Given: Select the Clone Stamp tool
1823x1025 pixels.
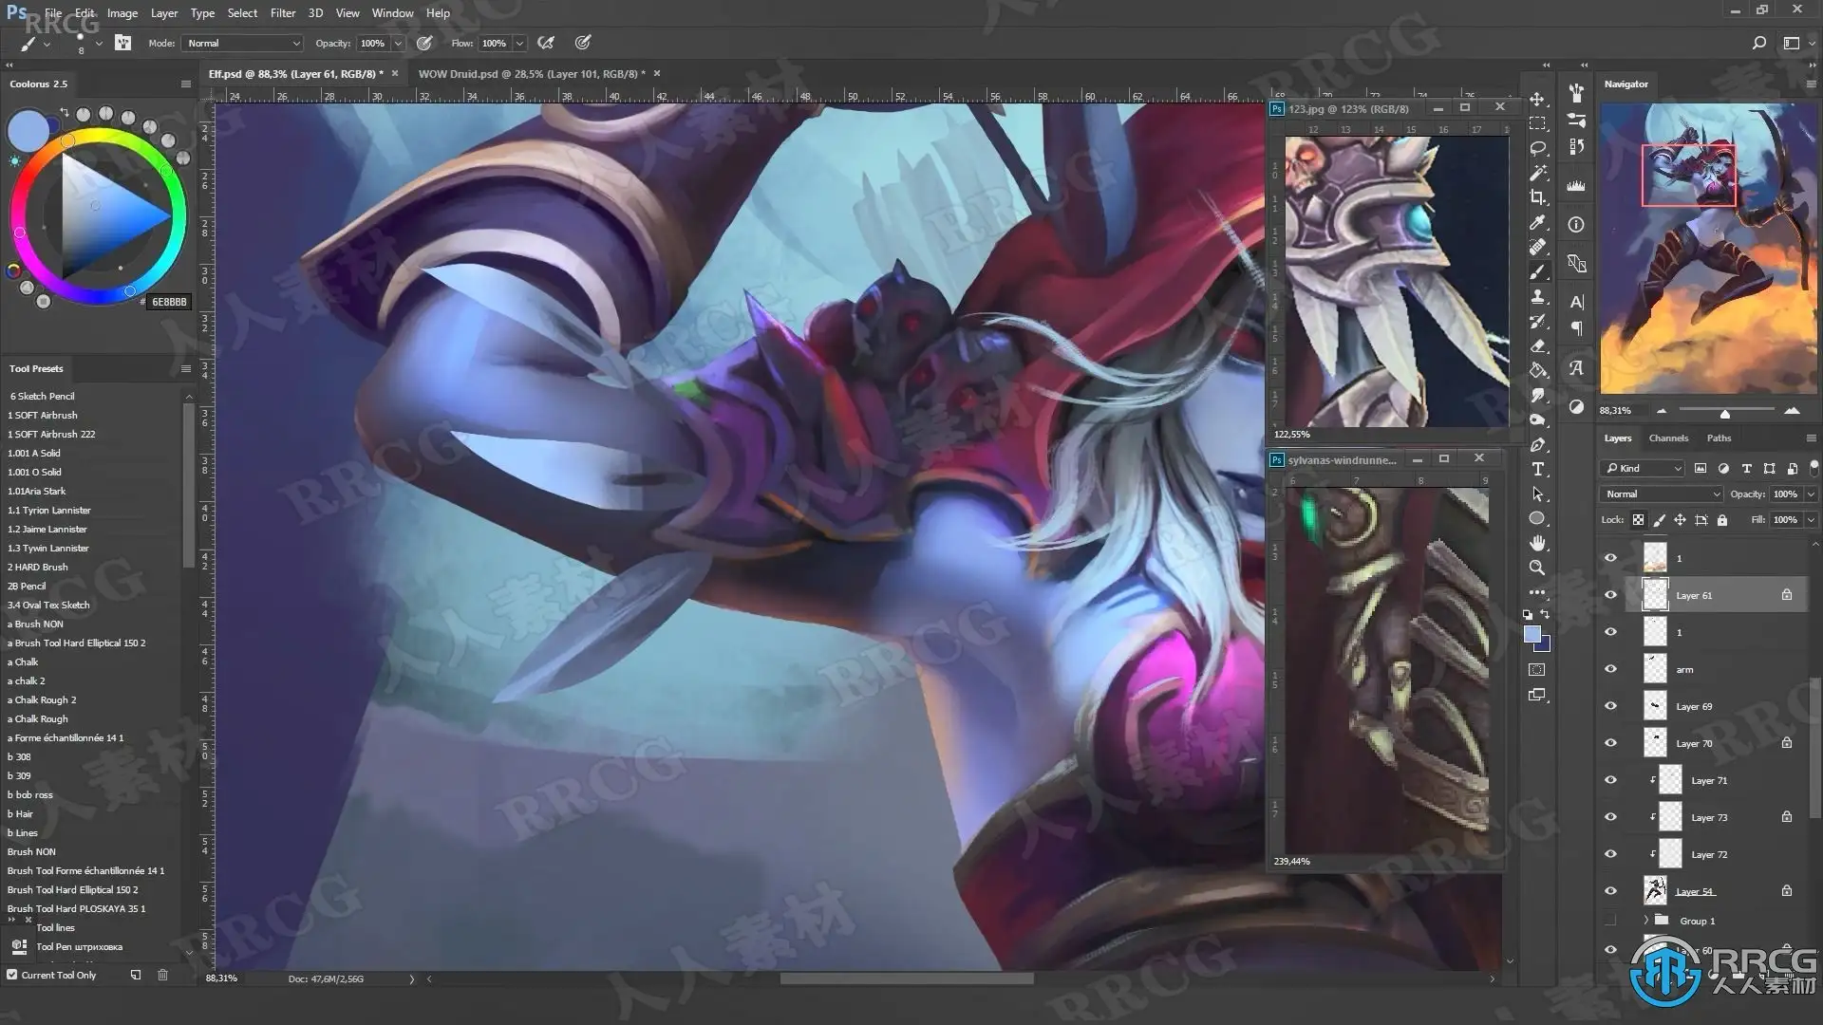Looking at the screenshot, I should click(x=1537, y=297).
